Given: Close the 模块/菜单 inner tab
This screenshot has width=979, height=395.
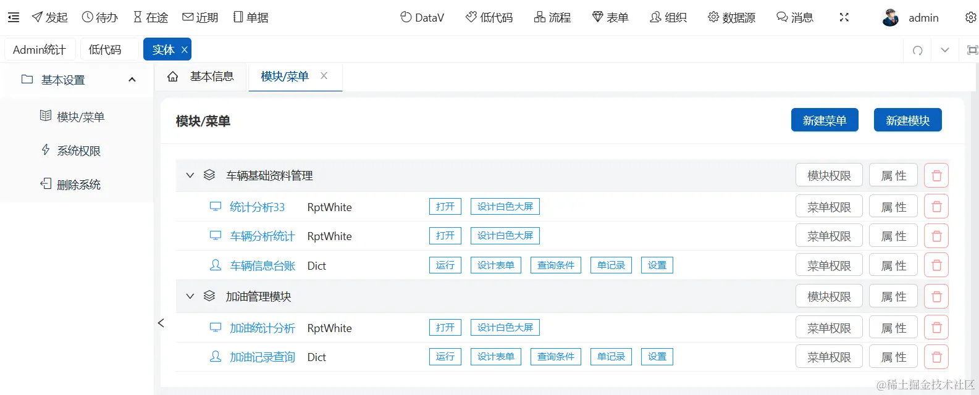Looking at the screenshot, I should 324,76.
